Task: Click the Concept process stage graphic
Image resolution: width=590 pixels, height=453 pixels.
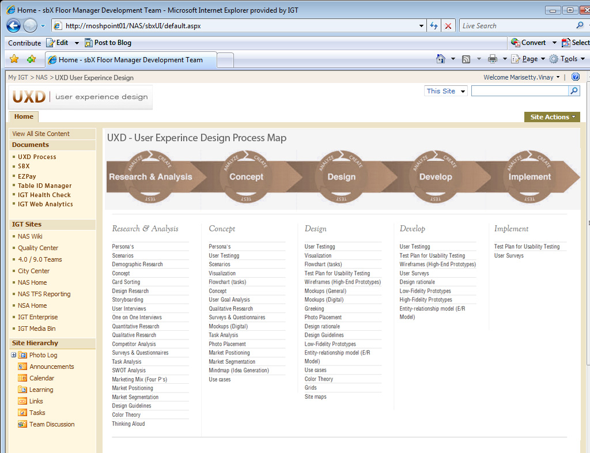Action: pos(247,177)
